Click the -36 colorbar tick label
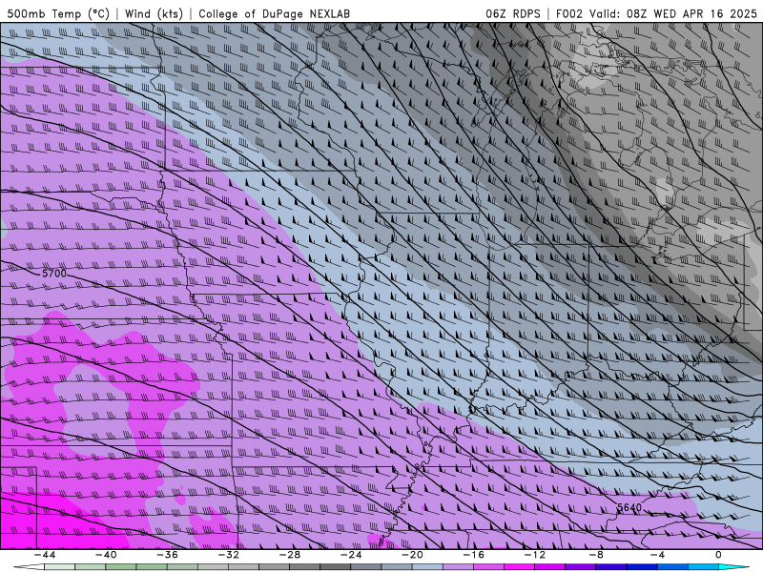This screenshot has width=763, height=572. pyautogui.click(x=167, y=555)
